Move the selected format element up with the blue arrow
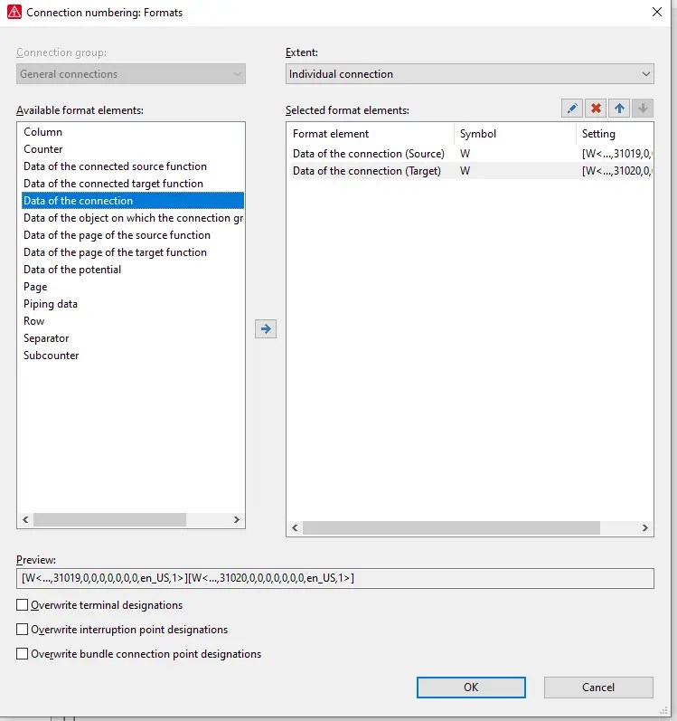The image size is (677, 721). [x=619, y=109]
